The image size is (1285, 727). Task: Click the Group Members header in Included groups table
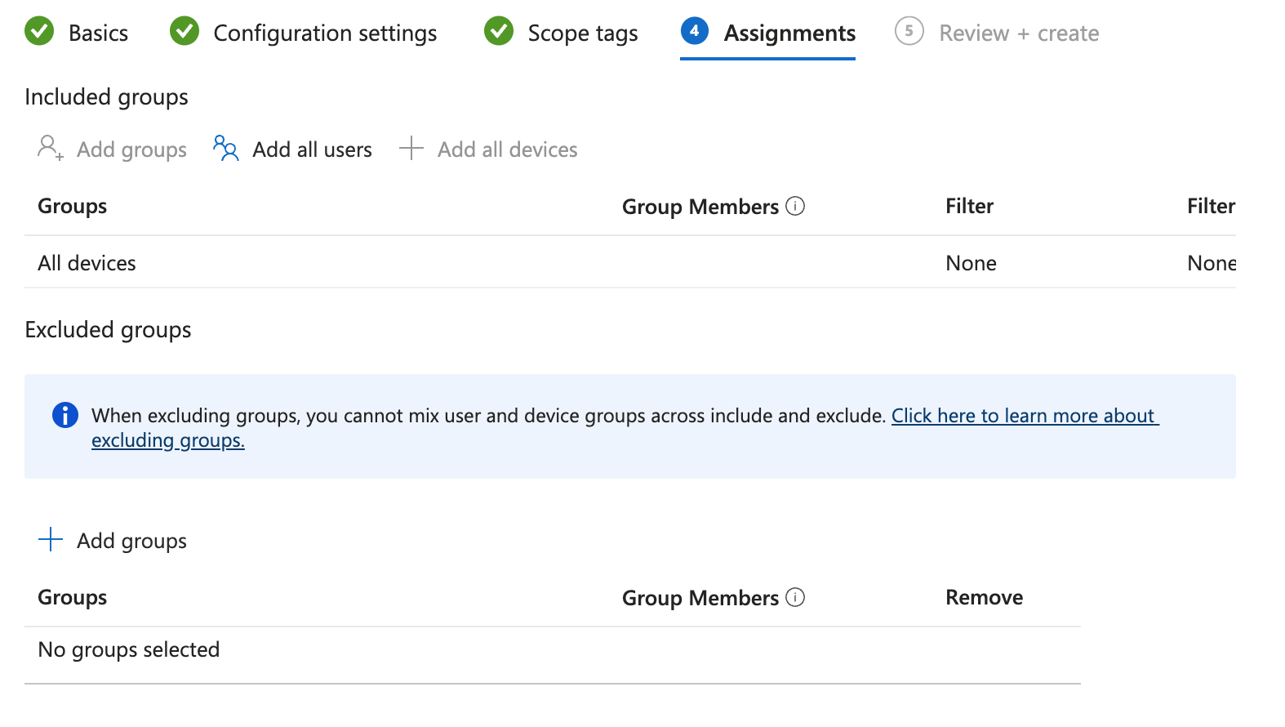tap(700, 207)
